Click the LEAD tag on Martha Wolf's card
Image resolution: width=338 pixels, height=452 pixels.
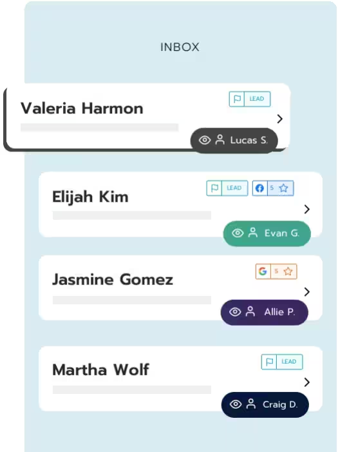289,362
